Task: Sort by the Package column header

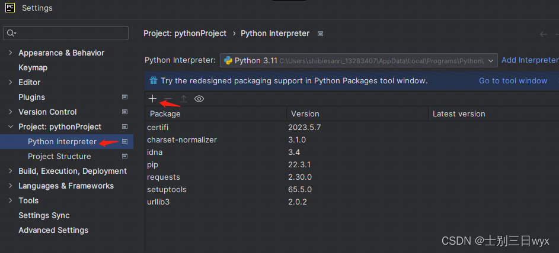Action: click(x=216, y=113)
